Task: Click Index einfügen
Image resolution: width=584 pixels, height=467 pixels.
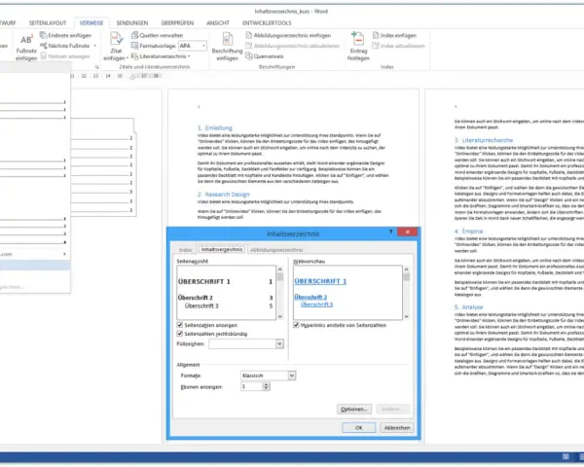Action: click(394, 35)
